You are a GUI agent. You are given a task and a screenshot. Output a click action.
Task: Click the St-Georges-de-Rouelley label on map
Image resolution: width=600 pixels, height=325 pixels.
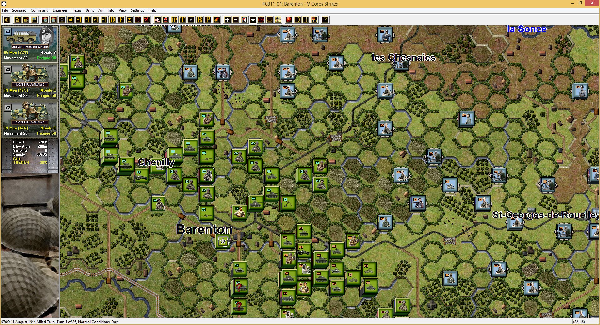coord(545,215)
